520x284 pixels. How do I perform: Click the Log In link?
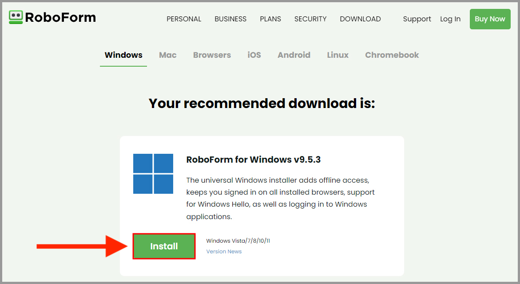pos(450,19)
